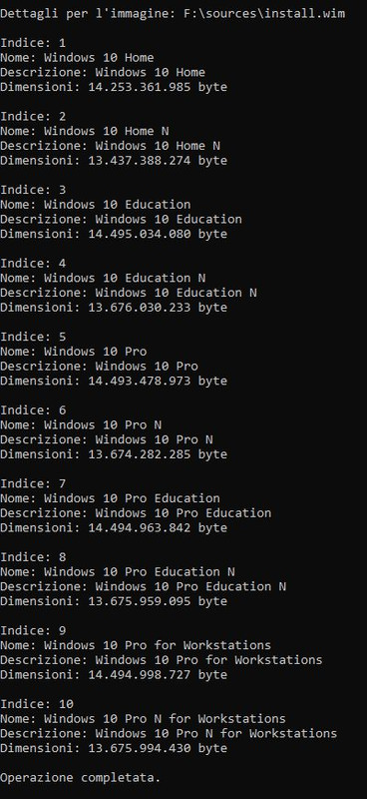Click the size 14.494.963.842 byte

(x=158, y=528)
